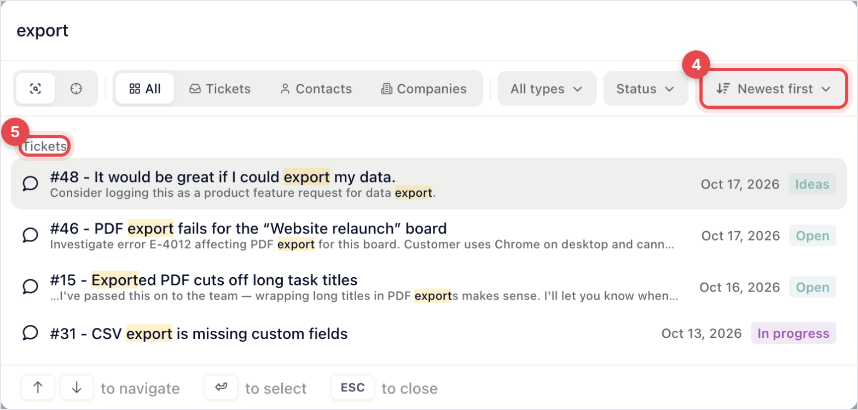The height and width of the screenshot is (410, 858).
Task: Click the chat bubble icon of ticket #48
Action: pos(31,184)
